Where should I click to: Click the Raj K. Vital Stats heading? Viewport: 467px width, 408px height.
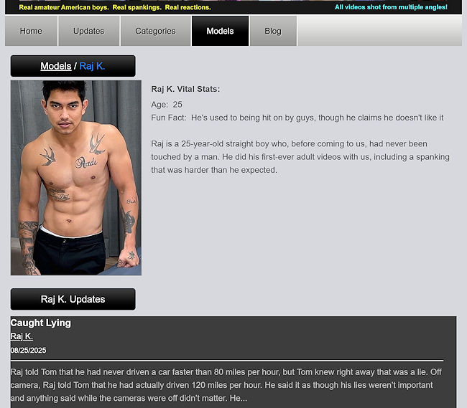pyautogui.click(x=185, y=89)
